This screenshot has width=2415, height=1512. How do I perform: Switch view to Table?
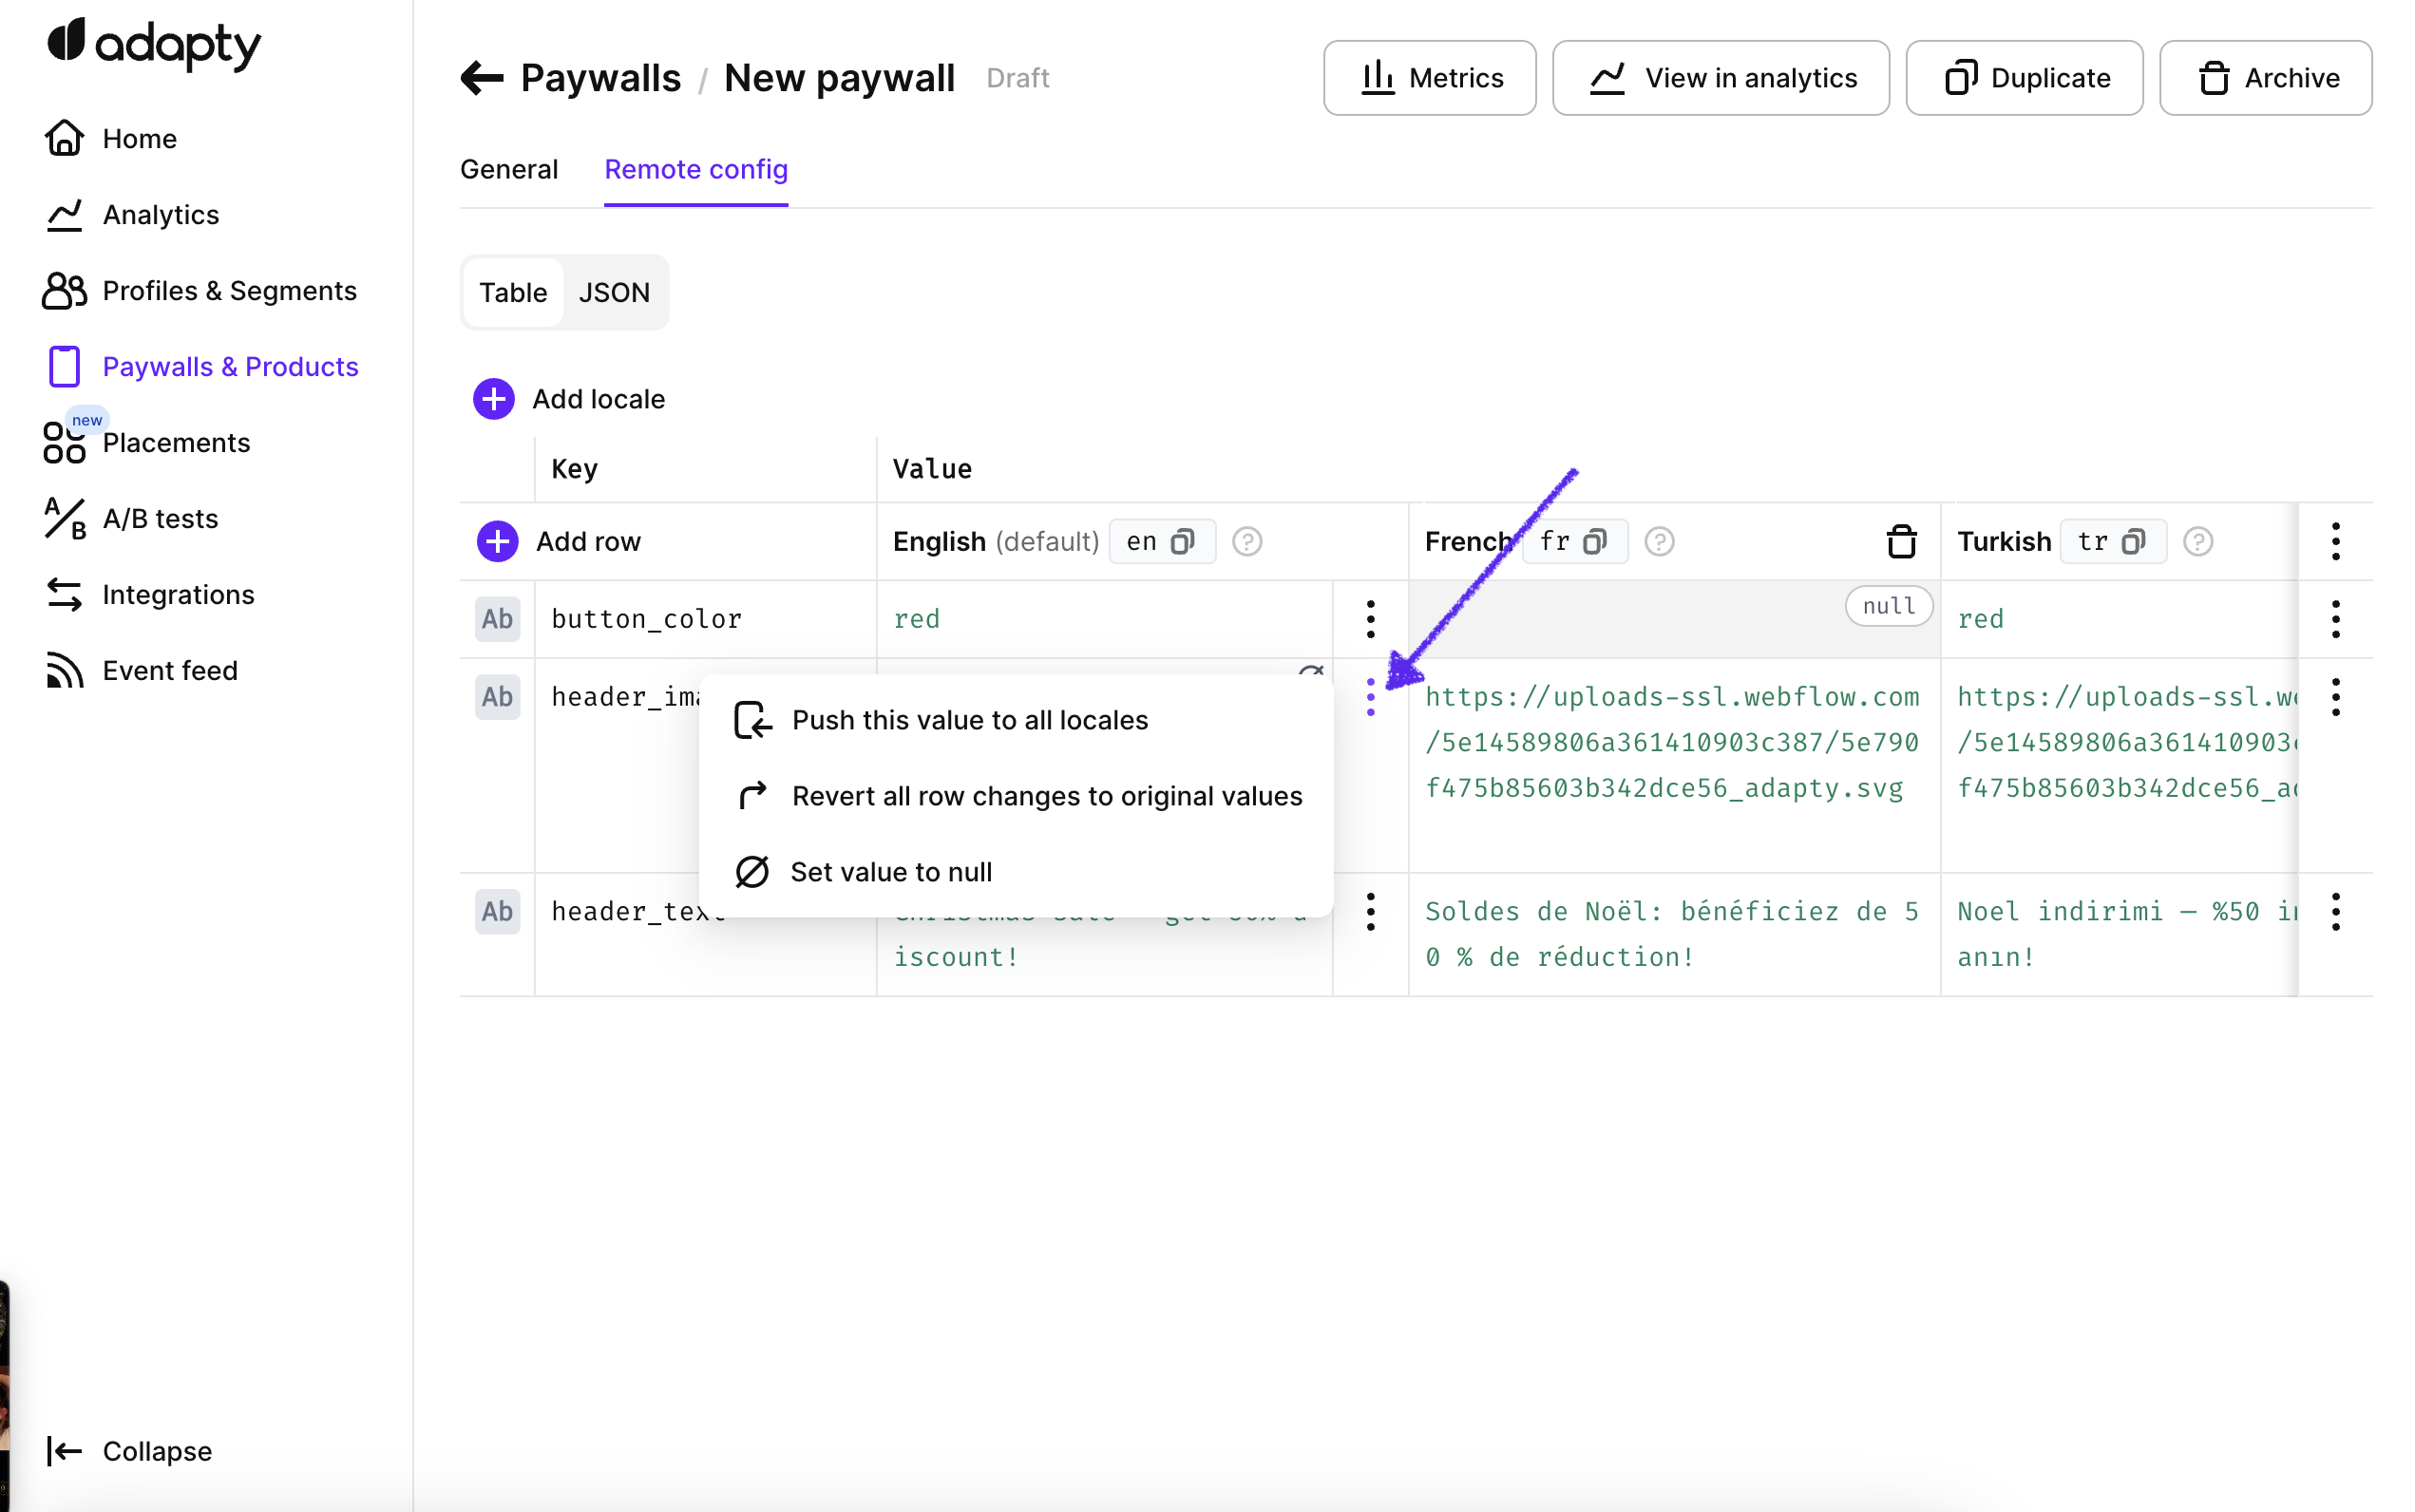click(x=512, y=292)
